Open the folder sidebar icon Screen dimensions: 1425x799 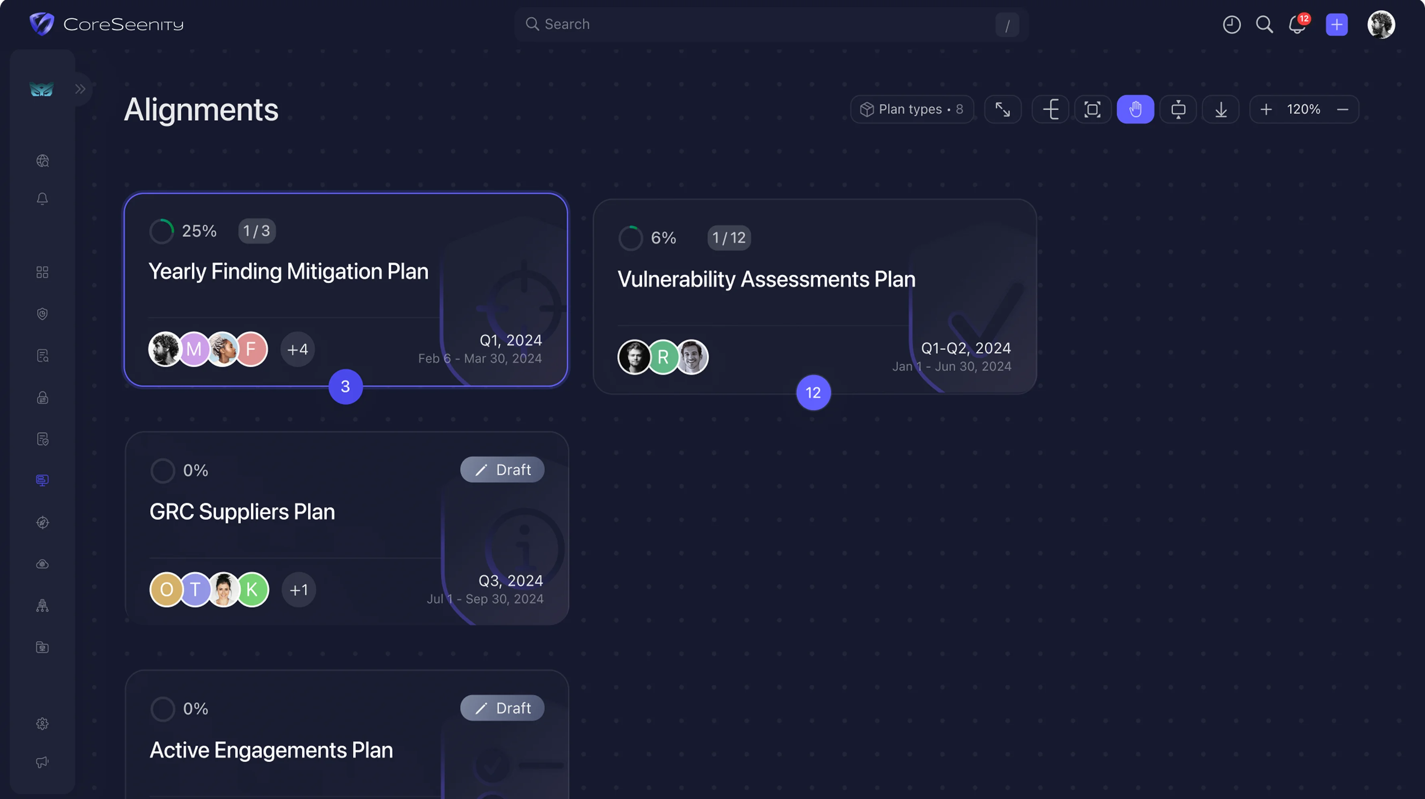(43, 647)
